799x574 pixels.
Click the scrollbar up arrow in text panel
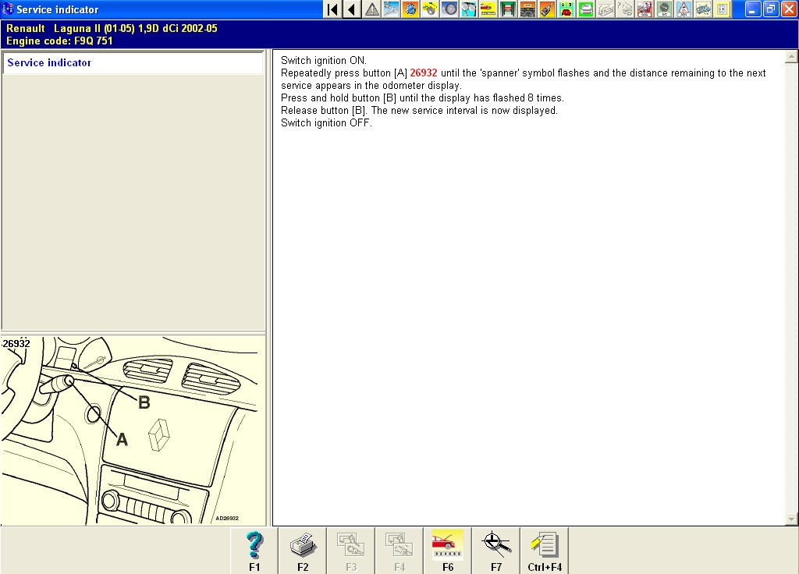(x=791, y=56)
